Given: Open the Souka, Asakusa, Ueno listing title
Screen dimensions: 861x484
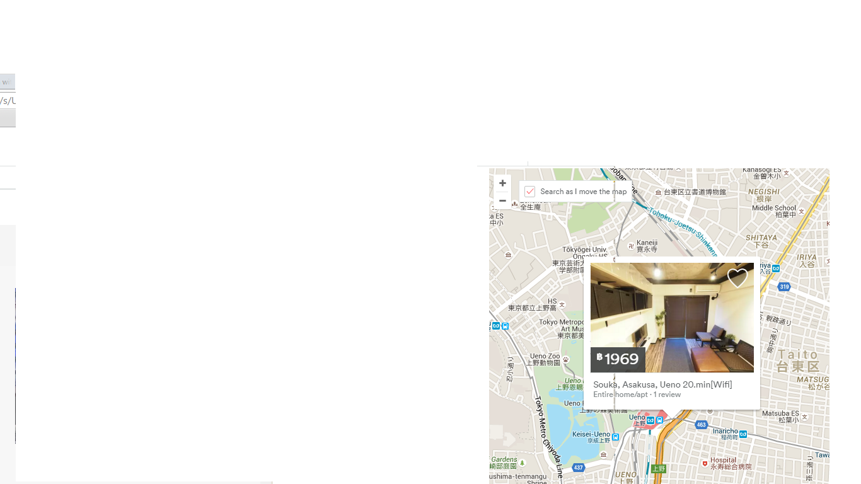Looking at the screenshot, I should coord(662,384).
